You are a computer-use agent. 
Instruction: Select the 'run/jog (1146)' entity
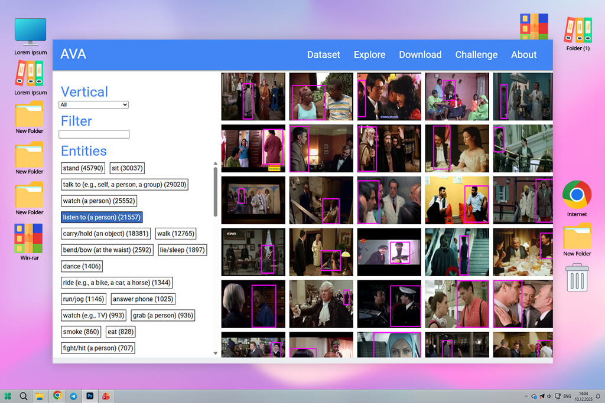pos(83,299)
